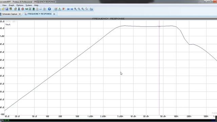
Task: Open the Graph menu
Action: point(11,5)
